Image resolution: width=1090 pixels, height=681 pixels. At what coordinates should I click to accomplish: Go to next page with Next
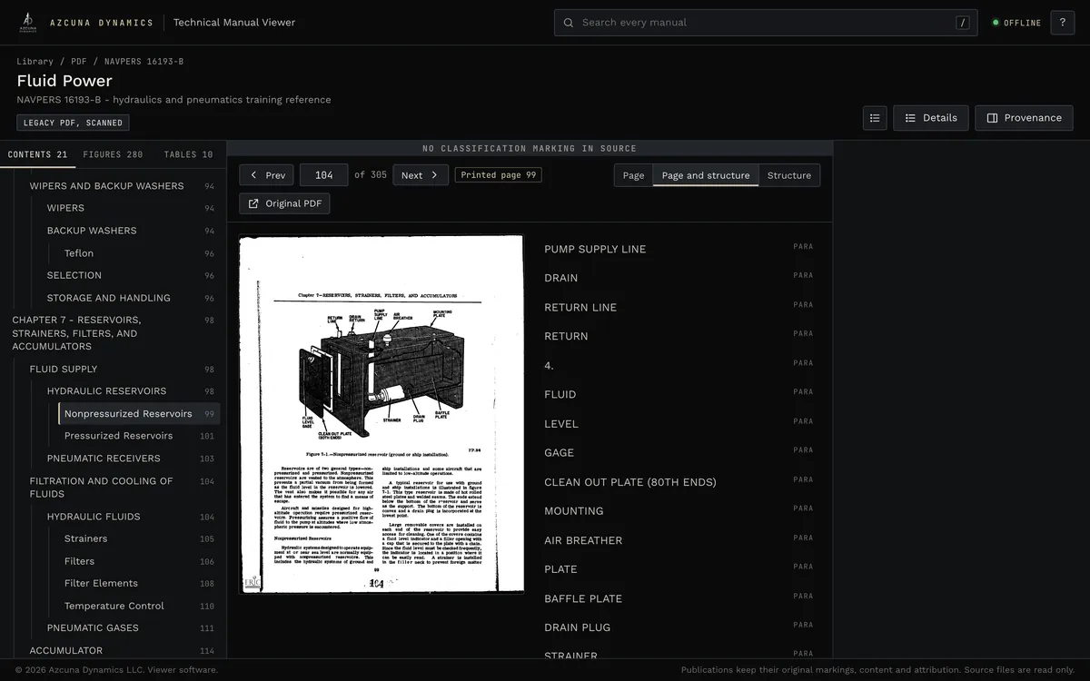421,175
